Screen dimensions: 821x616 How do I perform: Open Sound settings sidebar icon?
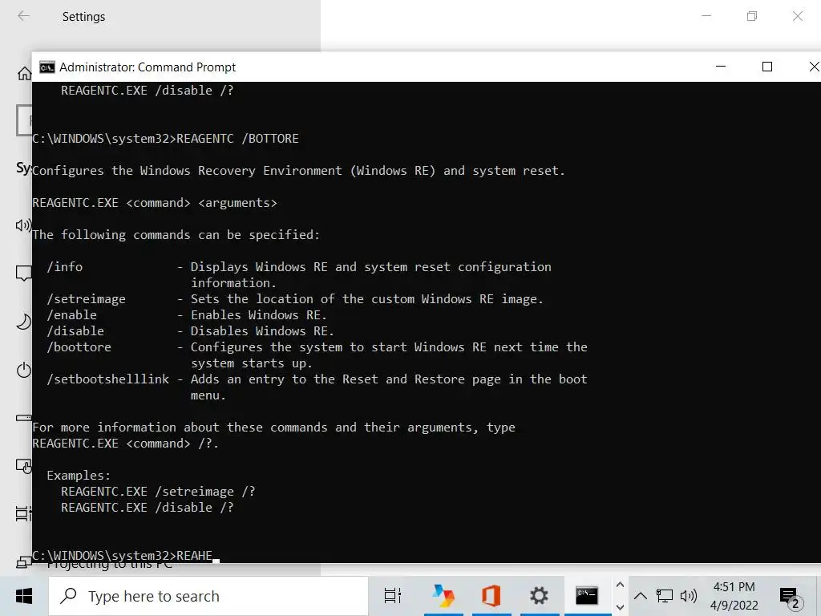point(23,225)
